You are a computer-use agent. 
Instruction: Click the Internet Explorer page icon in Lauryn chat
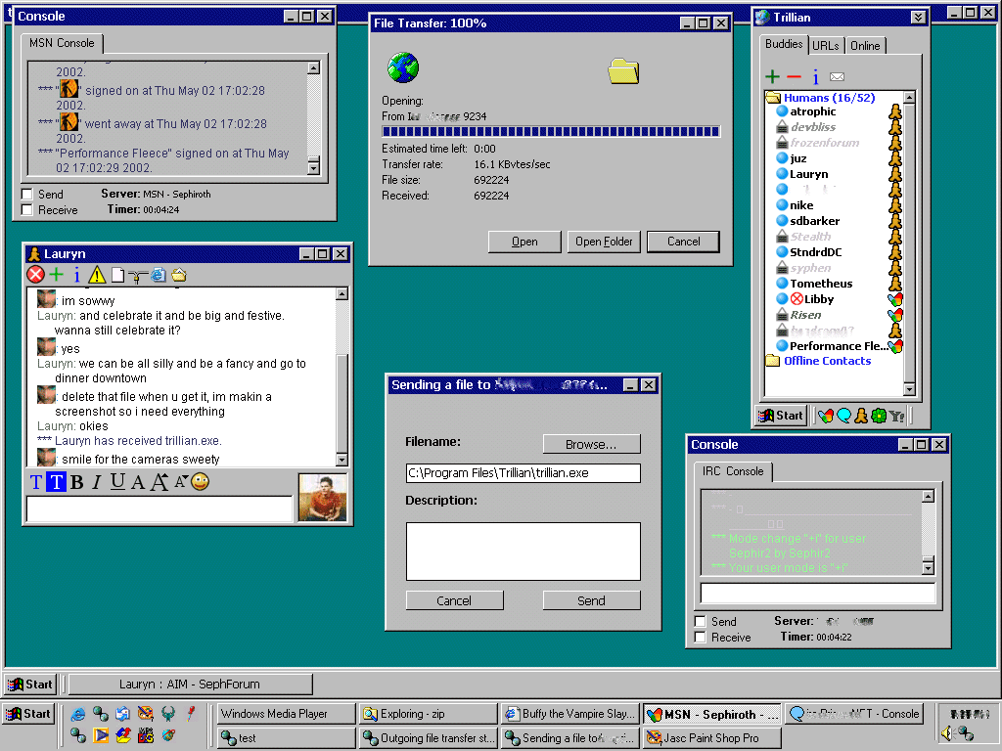pyautogui.click(x=159, y=275)
